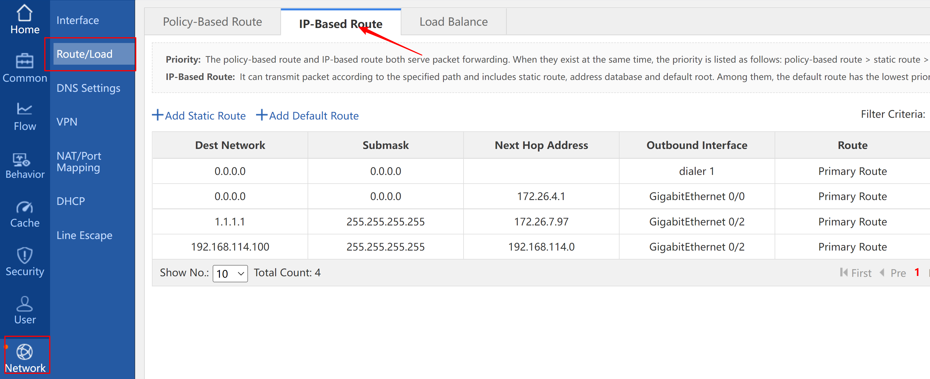Open the Common briefcase icon

[x=25, y=61]
